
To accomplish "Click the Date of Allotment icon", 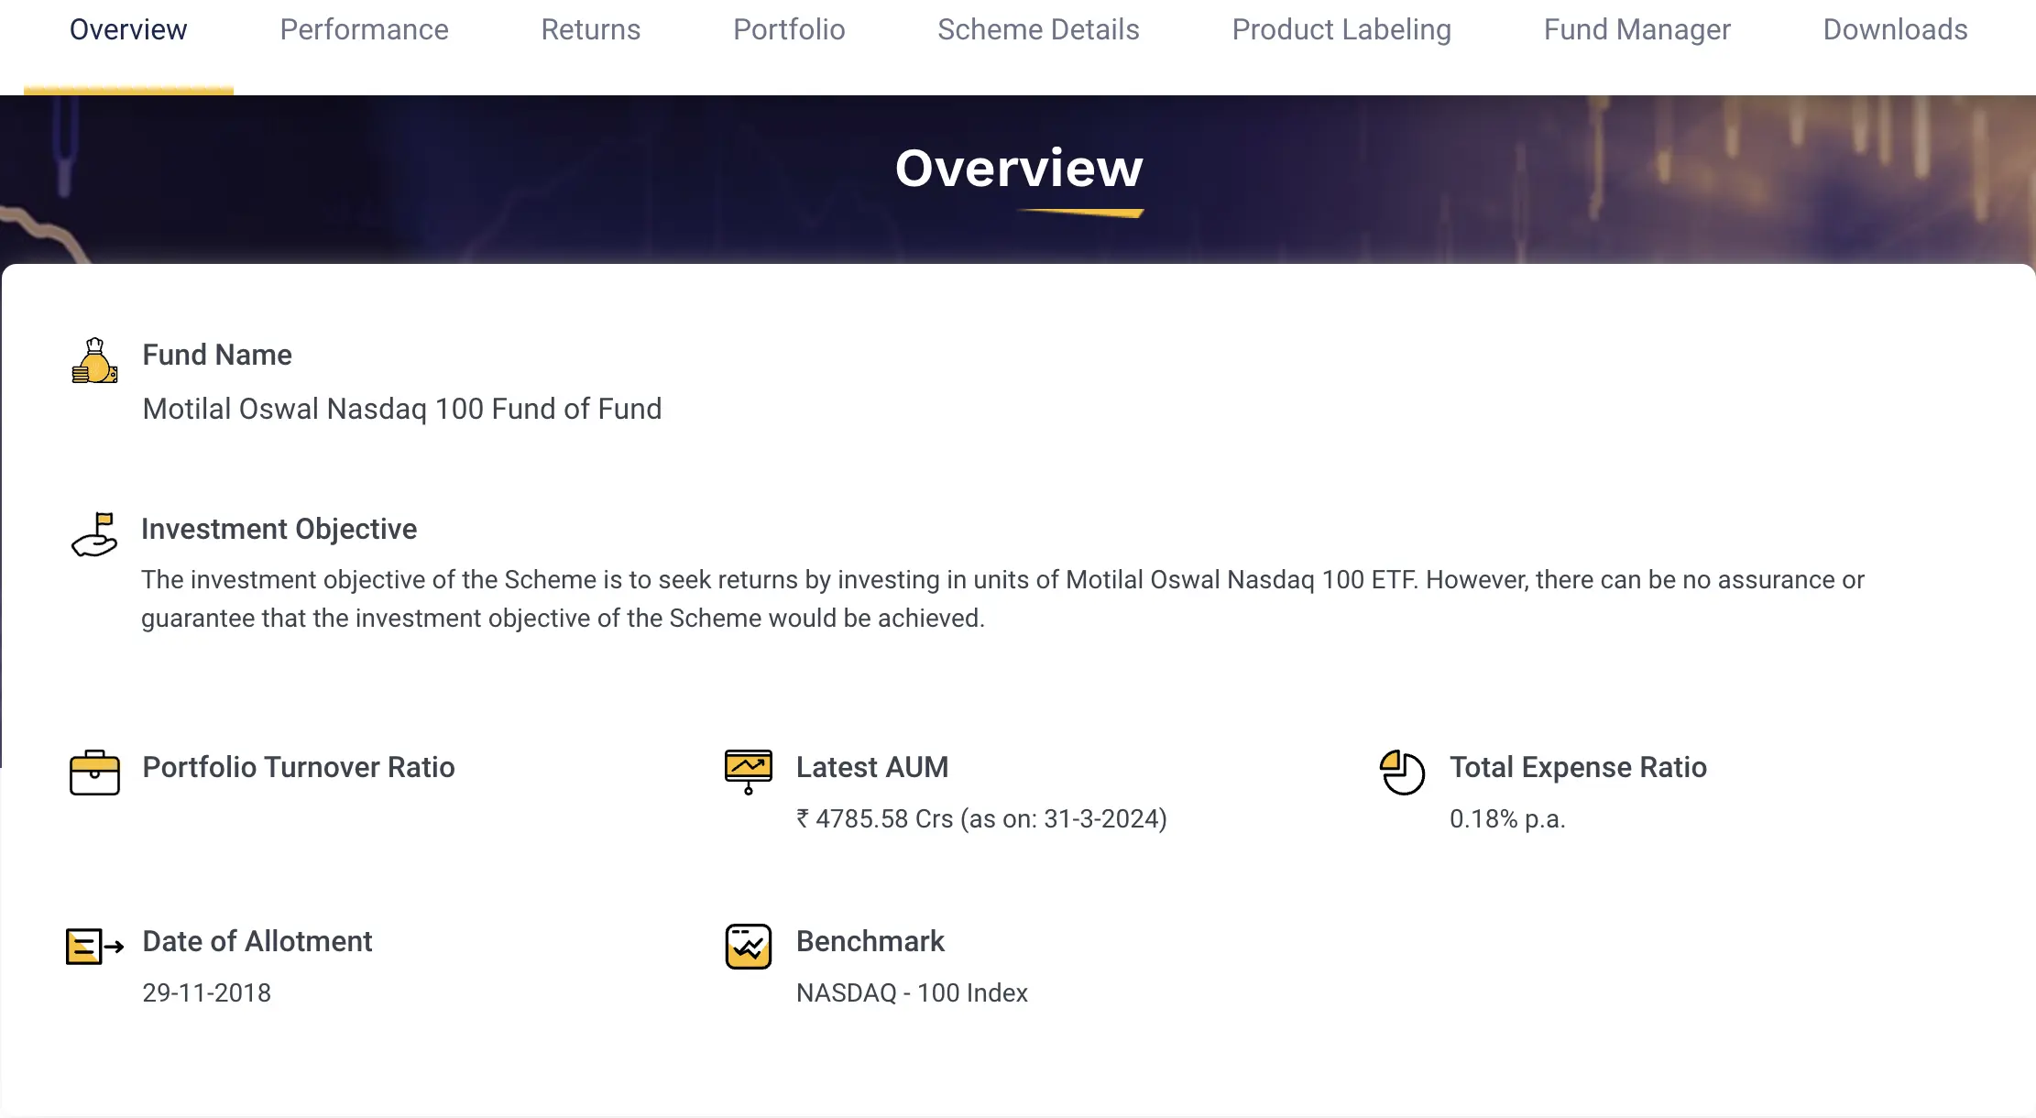I will pos(94,947).
